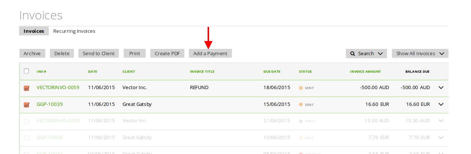Delete the selected invoices
This screenshot has height=154, width=471.
pos(62,53)
